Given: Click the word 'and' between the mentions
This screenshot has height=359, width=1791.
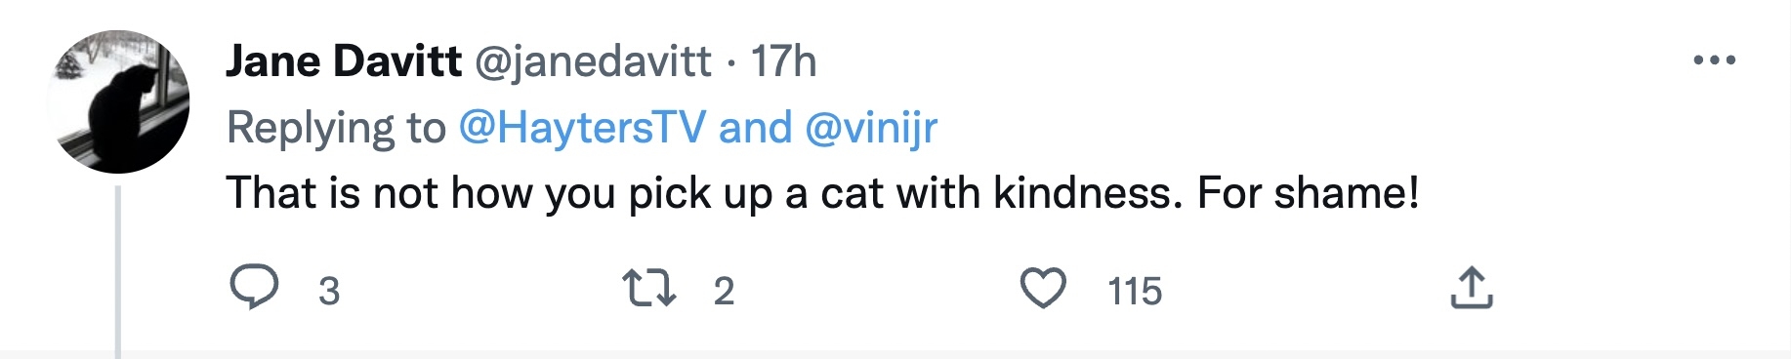Looking at the screenshot, I should click(x=755, y=128).
